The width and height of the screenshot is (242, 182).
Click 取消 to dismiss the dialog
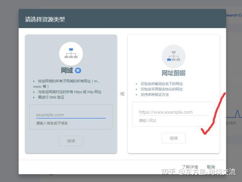[x=211, y=167]
